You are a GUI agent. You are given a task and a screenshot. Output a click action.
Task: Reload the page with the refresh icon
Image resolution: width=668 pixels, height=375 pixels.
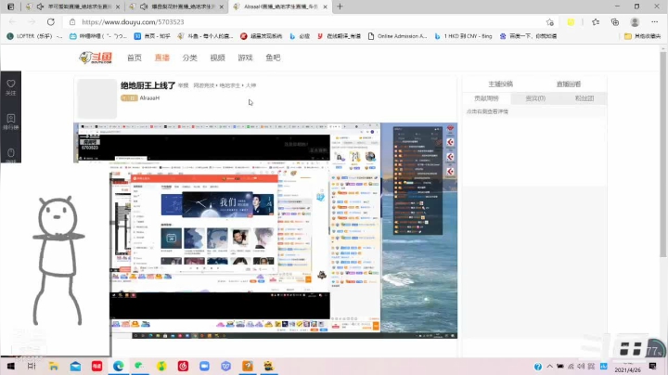point(51,21)
